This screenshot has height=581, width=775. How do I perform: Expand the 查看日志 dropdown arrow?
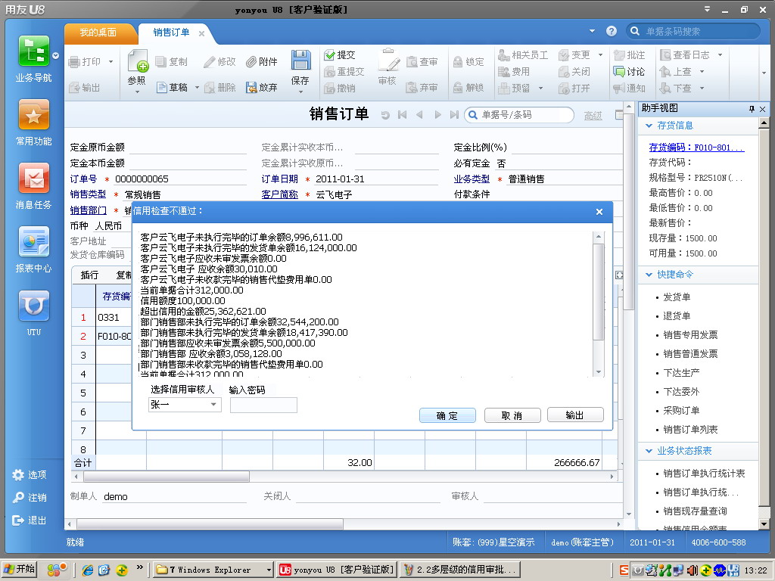coord(721,54)
